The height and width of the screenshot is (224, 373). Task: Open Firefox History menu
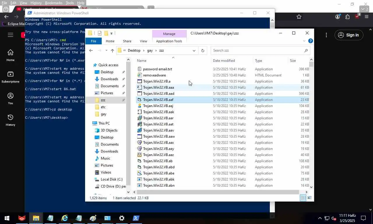pyautogui.click(x=36, y=3)
